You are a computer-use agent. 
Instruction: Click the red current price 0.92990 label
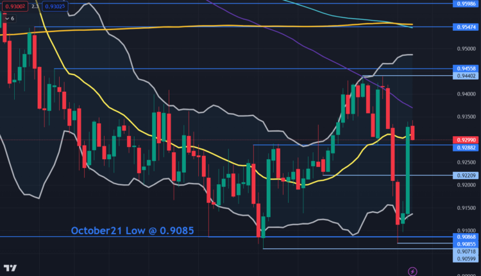pyautogui.click(x=465, y=139)
